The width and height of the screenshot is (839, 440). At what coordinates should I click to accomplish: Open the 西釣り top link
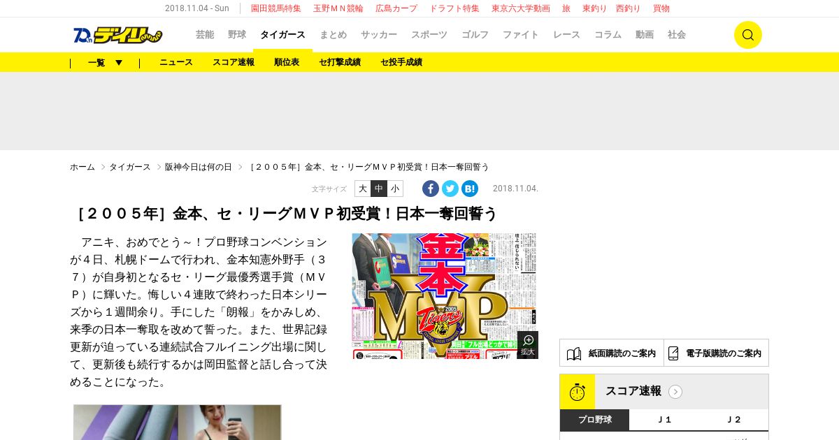[629, 8]
